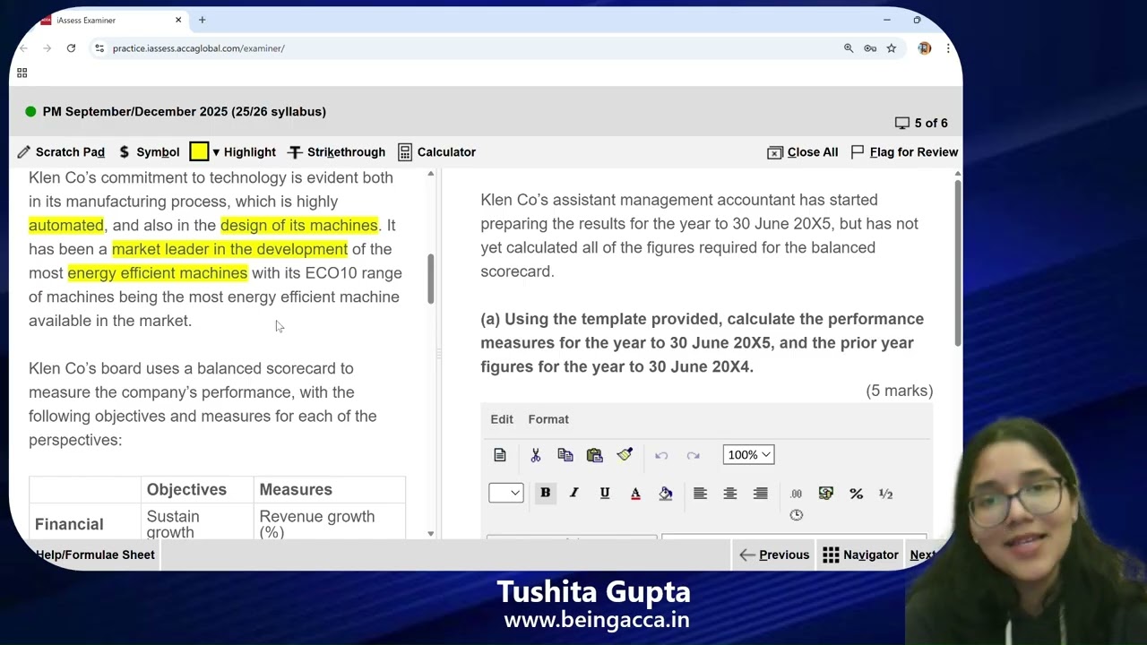Copy selection using copy icon
The image size is (1147, 645).
(565, 455)
